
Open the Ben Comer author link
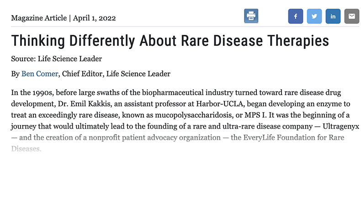[x=40, y=74]
